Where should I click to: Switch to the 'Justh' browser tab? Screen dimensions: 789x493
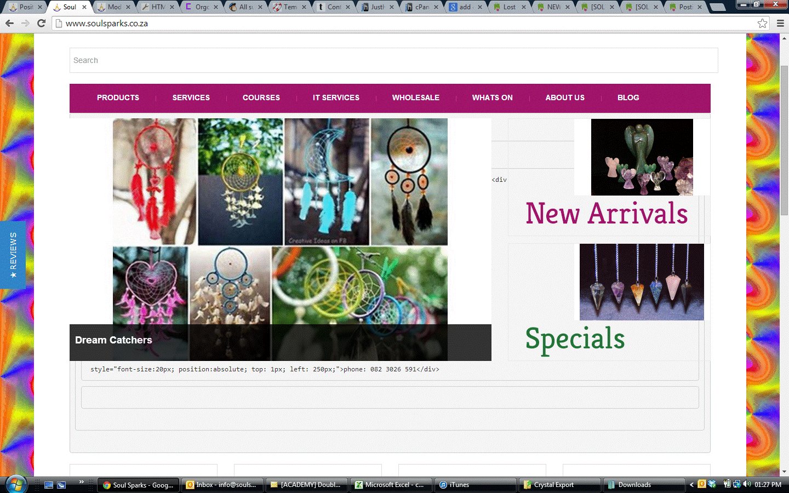coord(377,7)
